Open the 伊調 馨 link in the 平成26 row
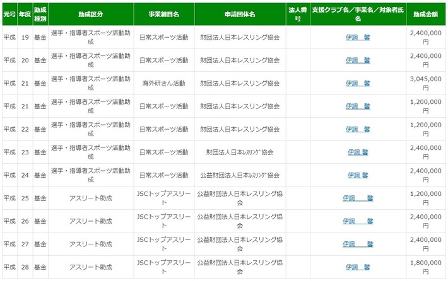The image size is (448, 281). coord(358,221)
